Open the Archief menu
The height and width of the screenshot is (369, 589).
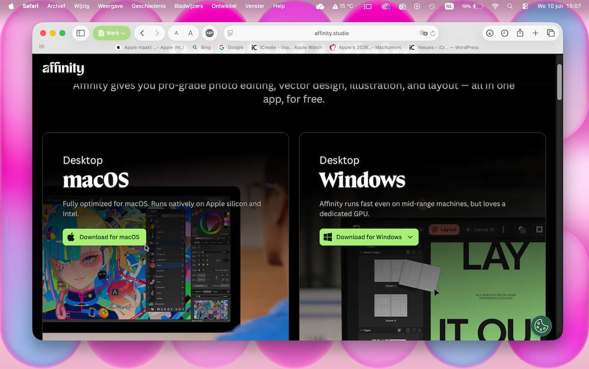56,6
